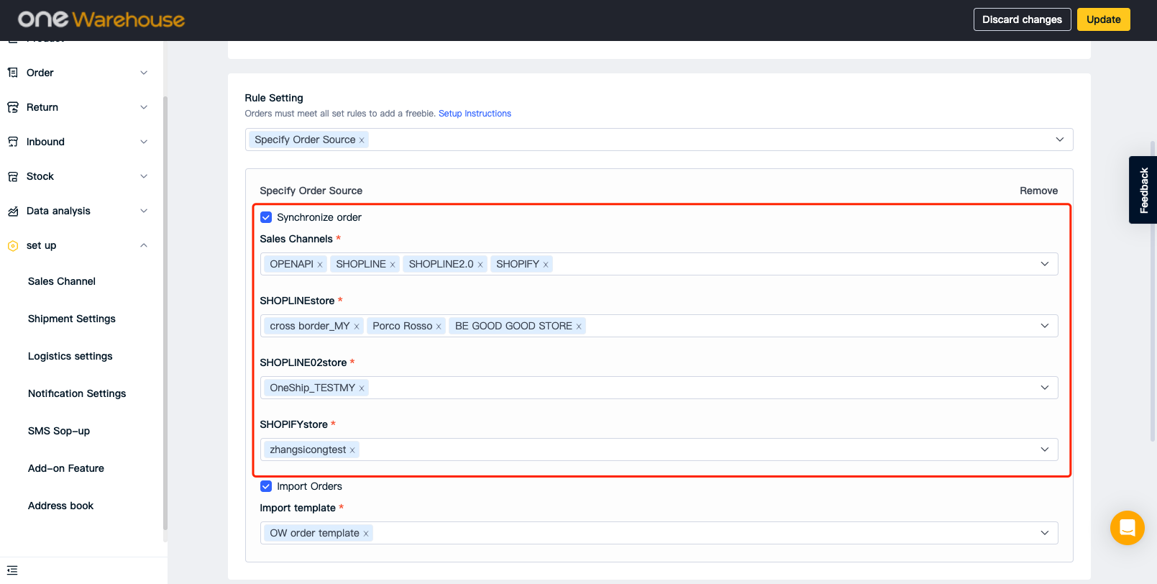Remove the zhangsicongtest store tag
The height and width of the screenshot is (584, 1157).
[352, 450]
